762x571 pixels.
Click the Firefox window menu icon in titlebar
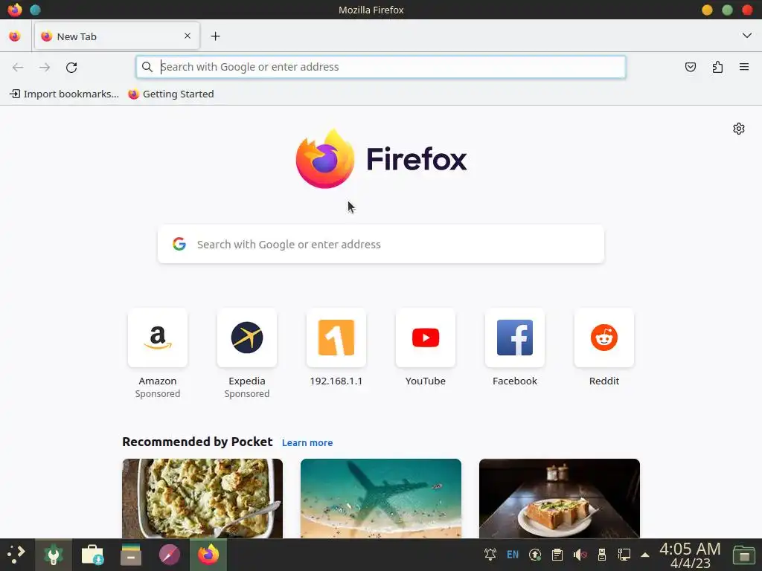[15, 10]
